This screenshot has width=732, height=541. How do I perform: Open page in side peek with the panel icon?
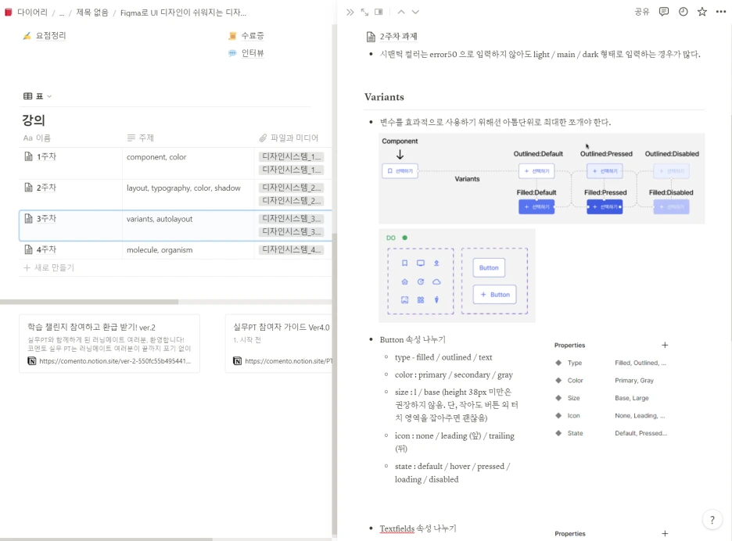pos(379,12)
